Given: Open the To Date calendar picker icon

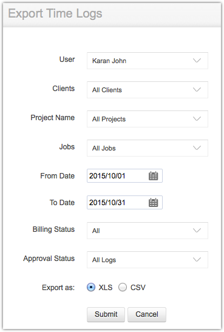Looking at the screenshot, I should (x=154, y=203).
